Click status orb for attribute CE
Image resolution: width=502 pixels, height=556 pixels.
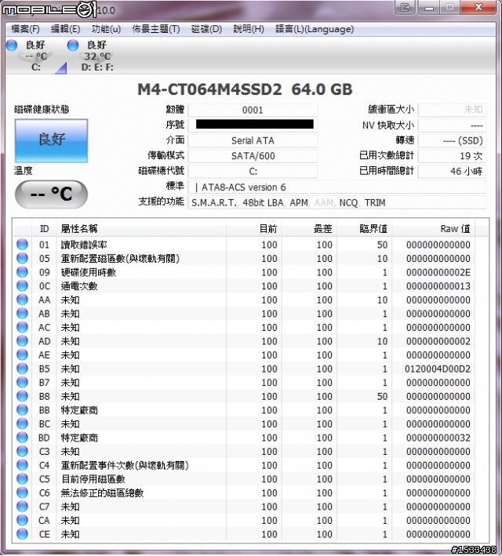pyautogui.click(x=22, y=534)
